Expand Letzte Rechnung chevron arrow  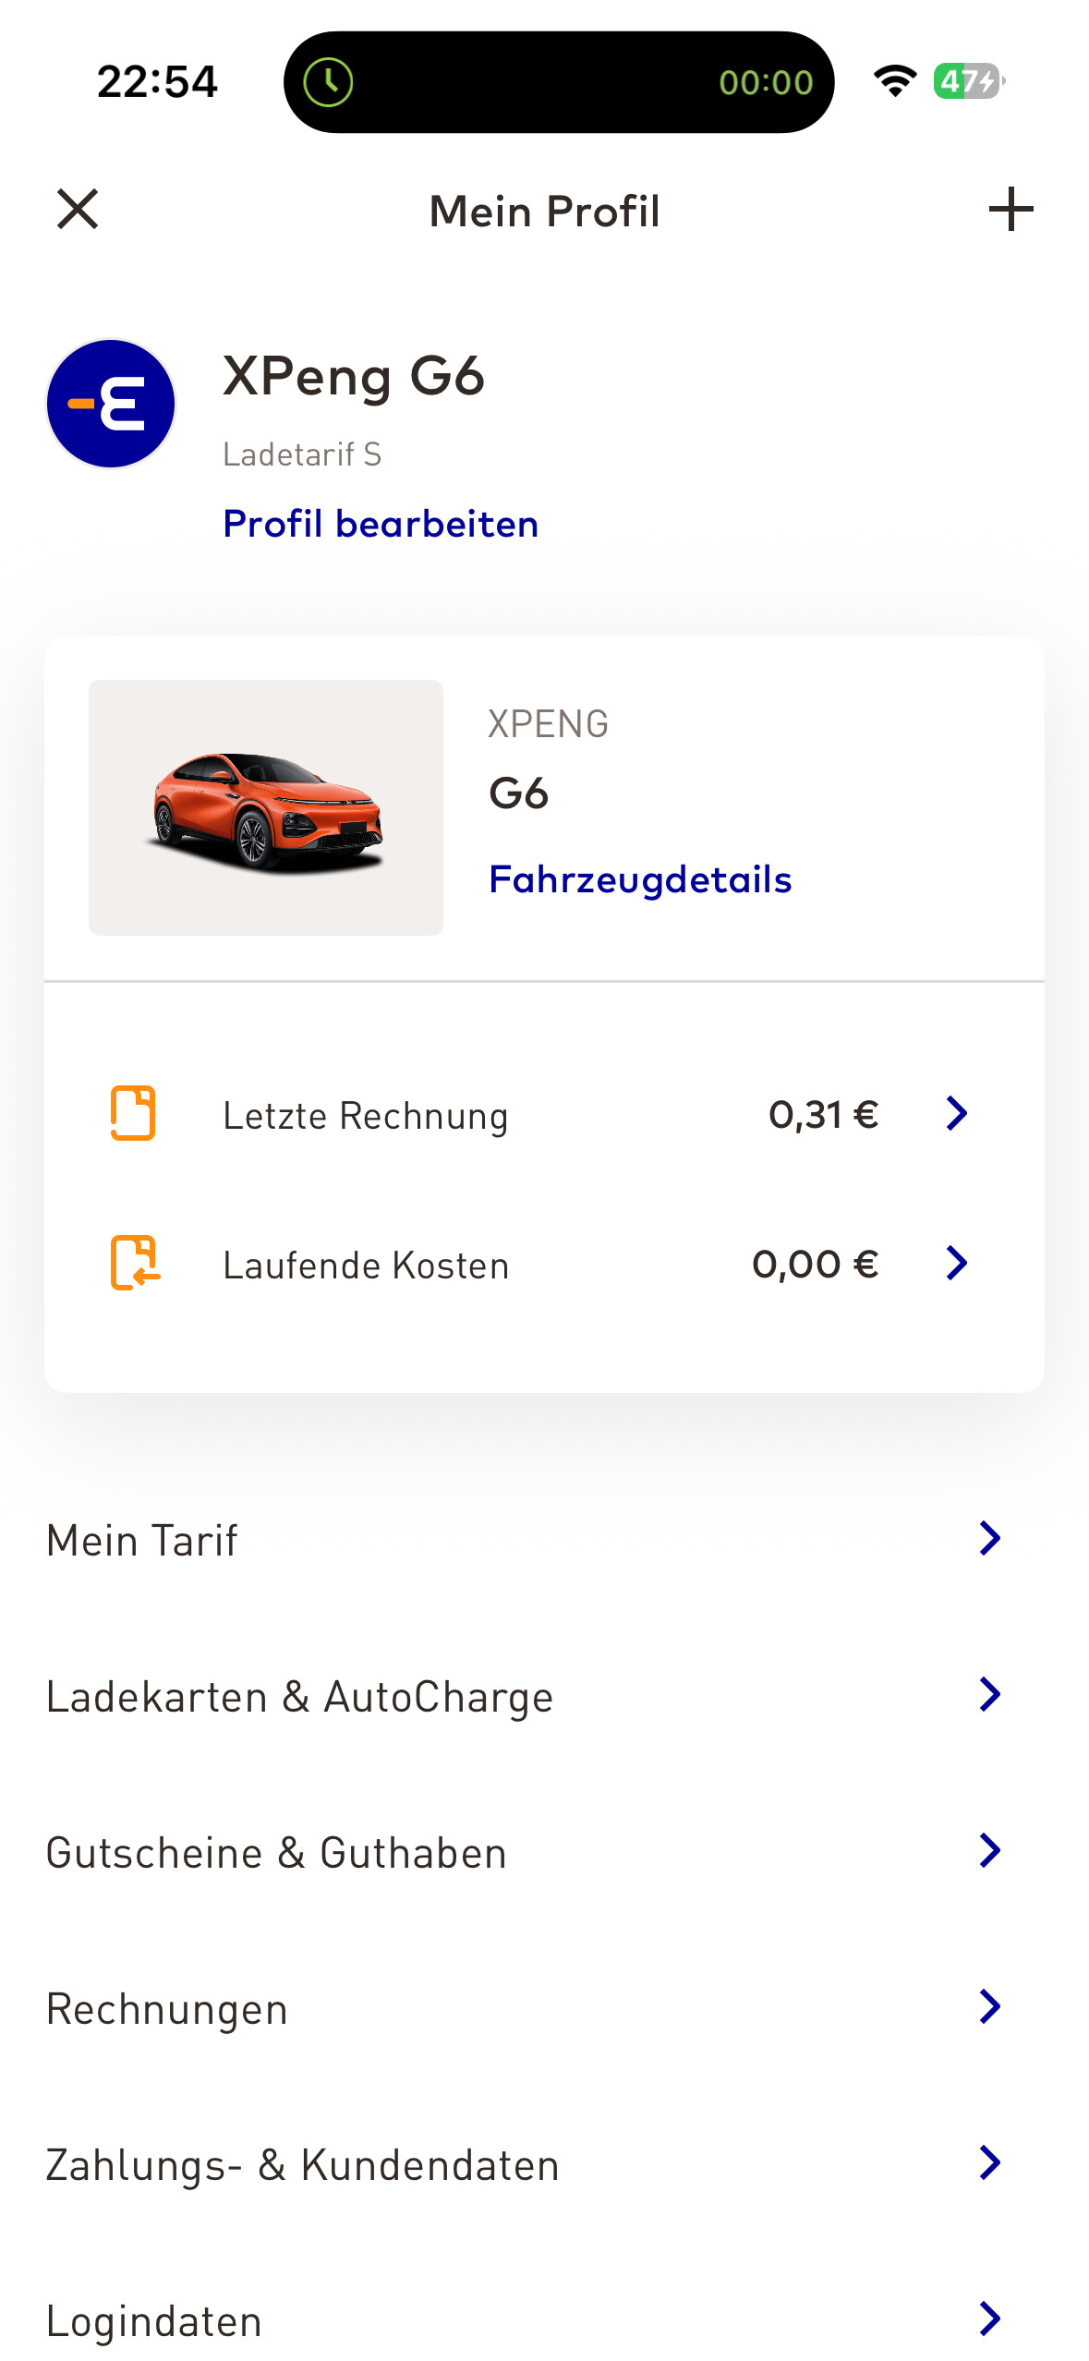pos(957,1113)
